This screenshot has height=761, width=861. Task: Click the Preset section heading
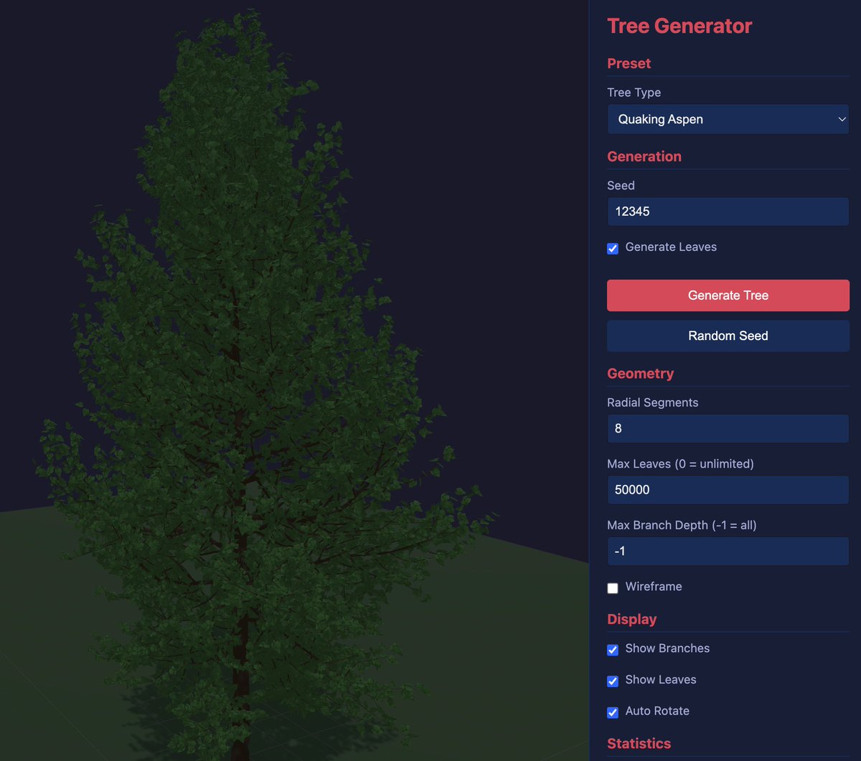629,63
